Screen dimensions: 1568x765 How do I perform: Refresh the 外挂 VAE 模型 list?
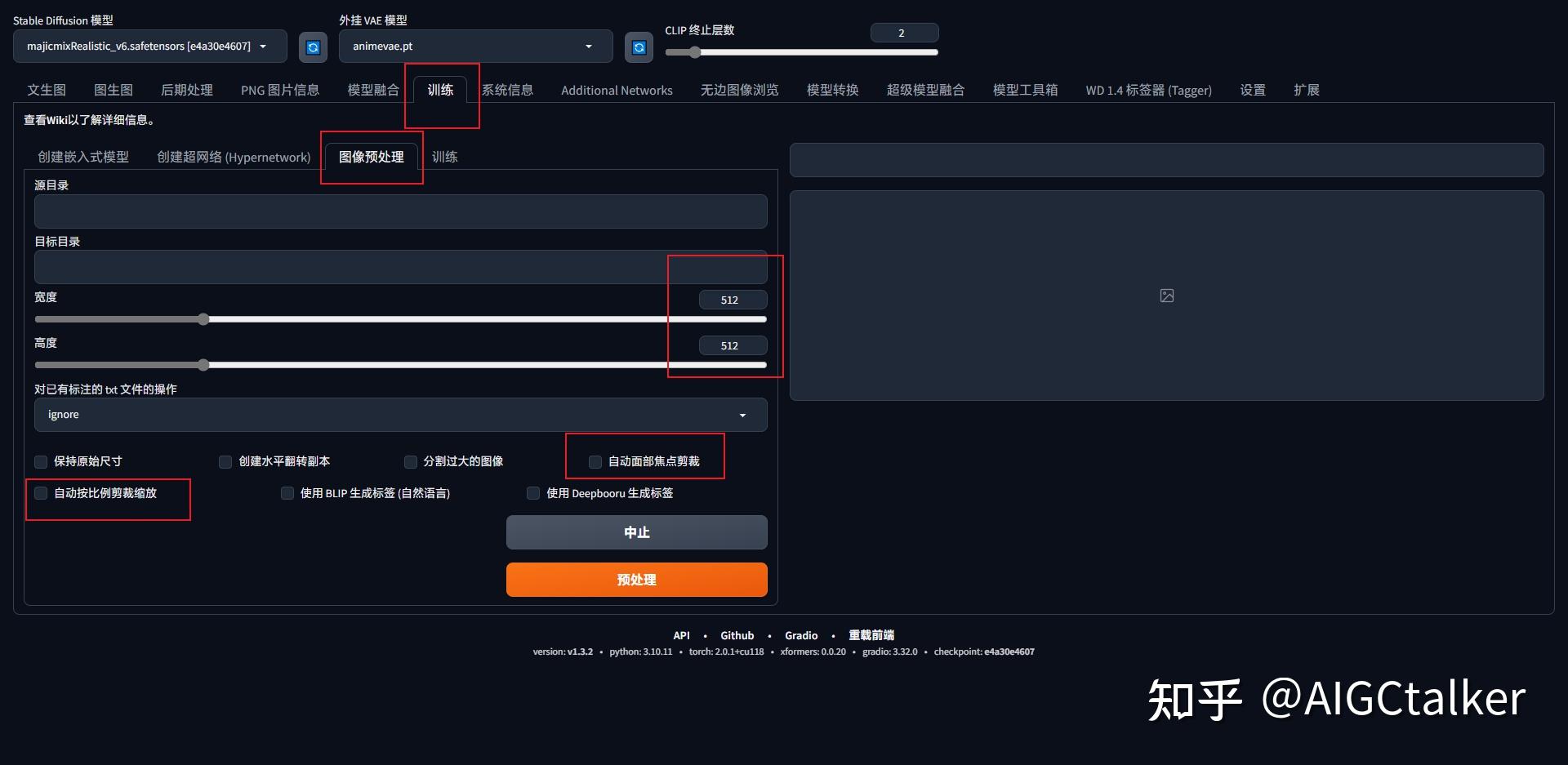638,47
